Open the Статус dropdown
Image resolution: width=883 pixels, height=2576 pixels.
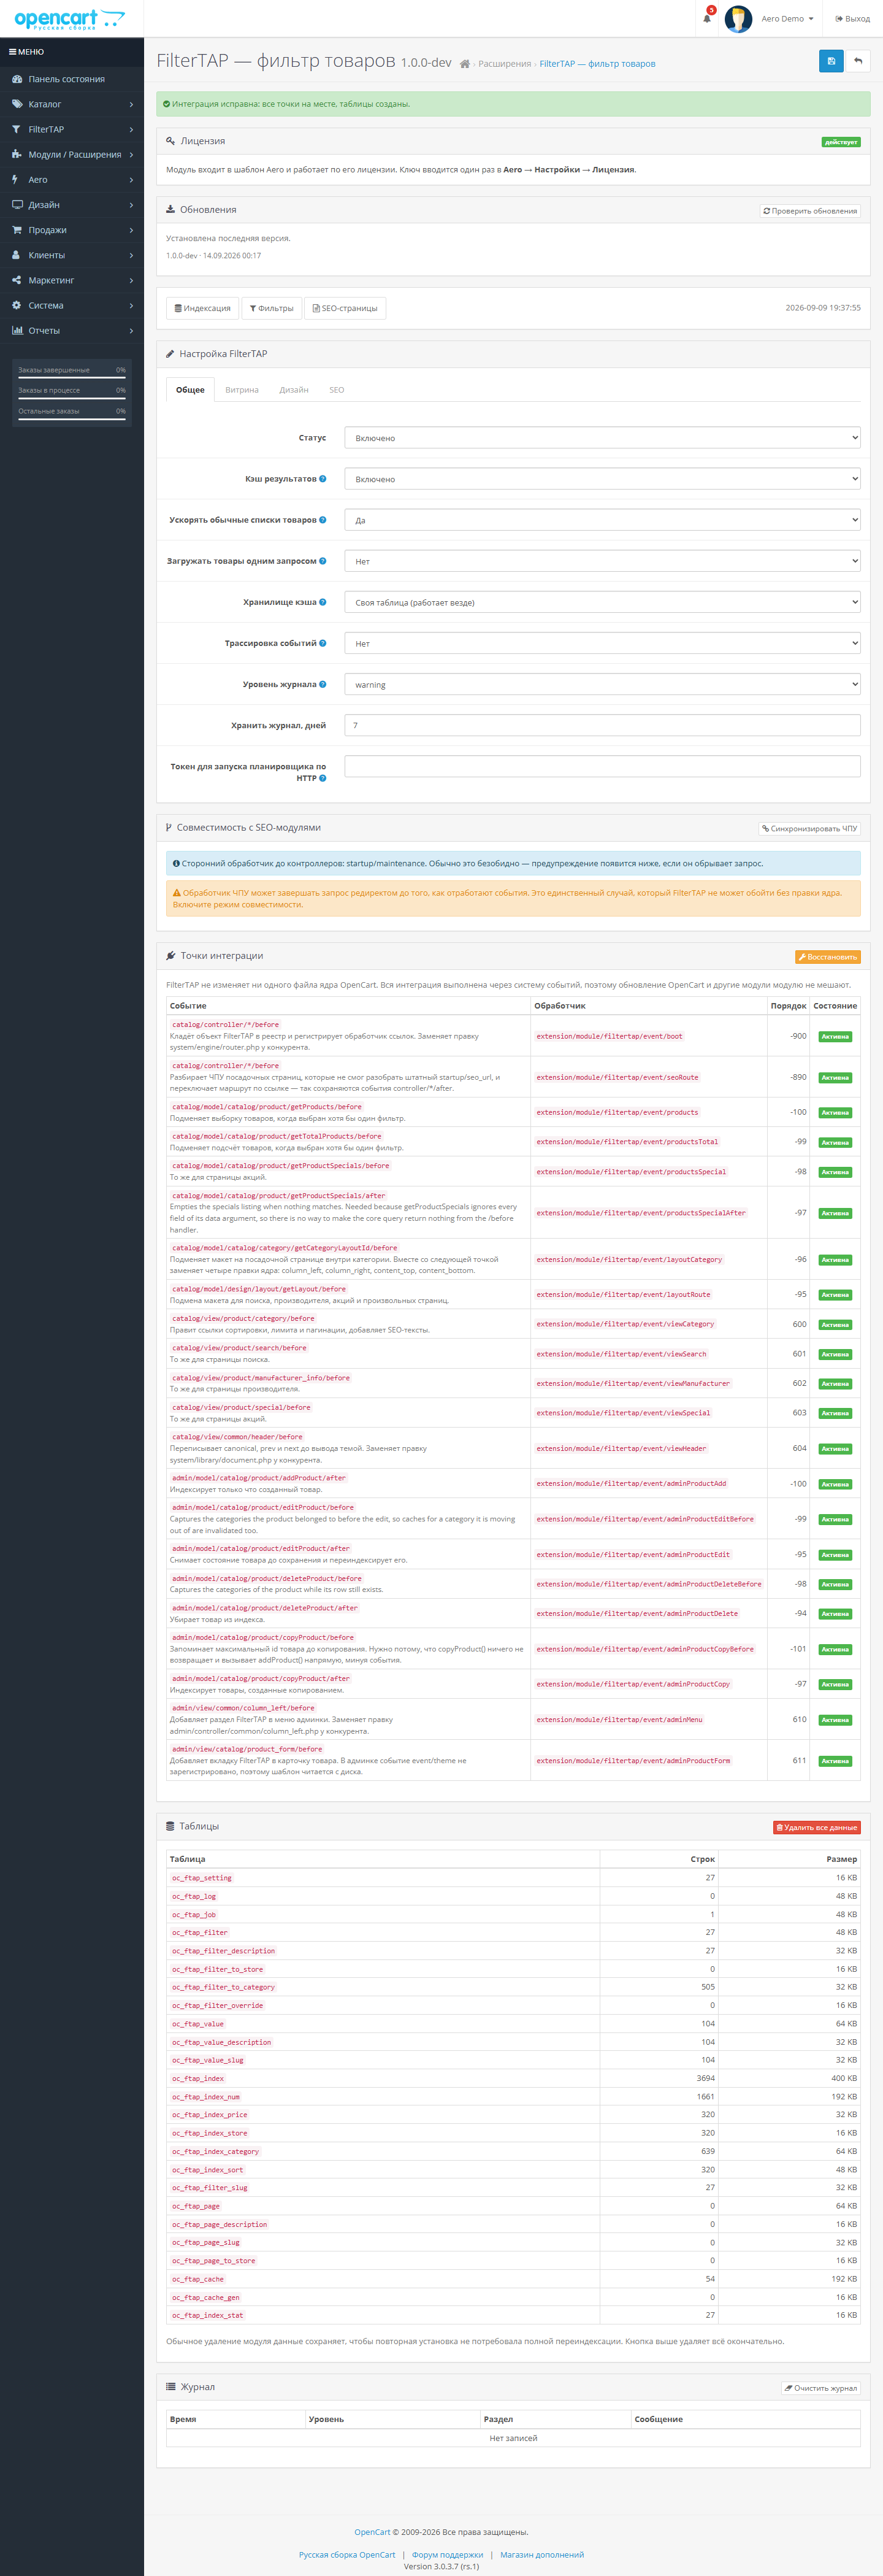(602, 438)
